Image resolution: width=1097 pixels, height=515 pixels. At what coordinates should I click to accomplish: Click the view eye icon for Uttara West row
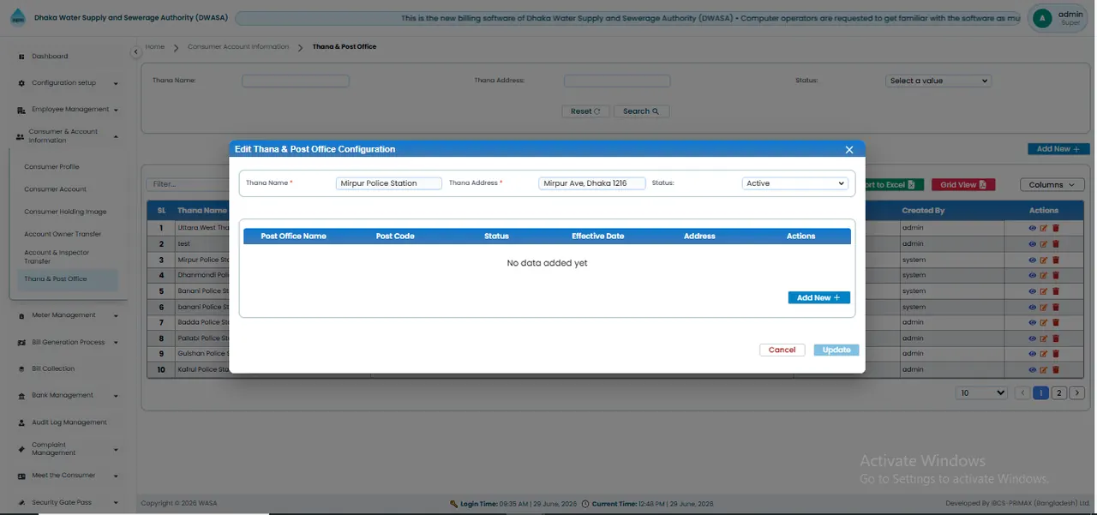click(x=1032, y=228)
